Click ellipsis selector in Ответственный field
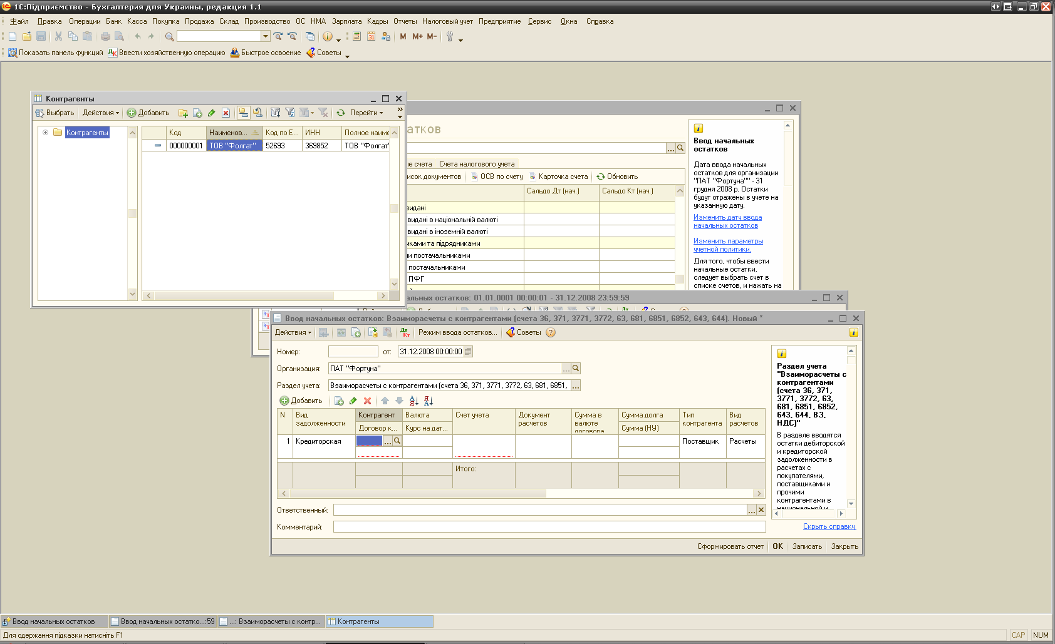The width and height of the screenshot is (1055, 644). pos(751,510)
